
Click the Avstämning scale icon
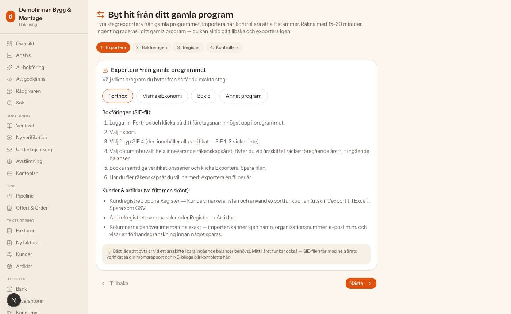(x=9, y=161)
